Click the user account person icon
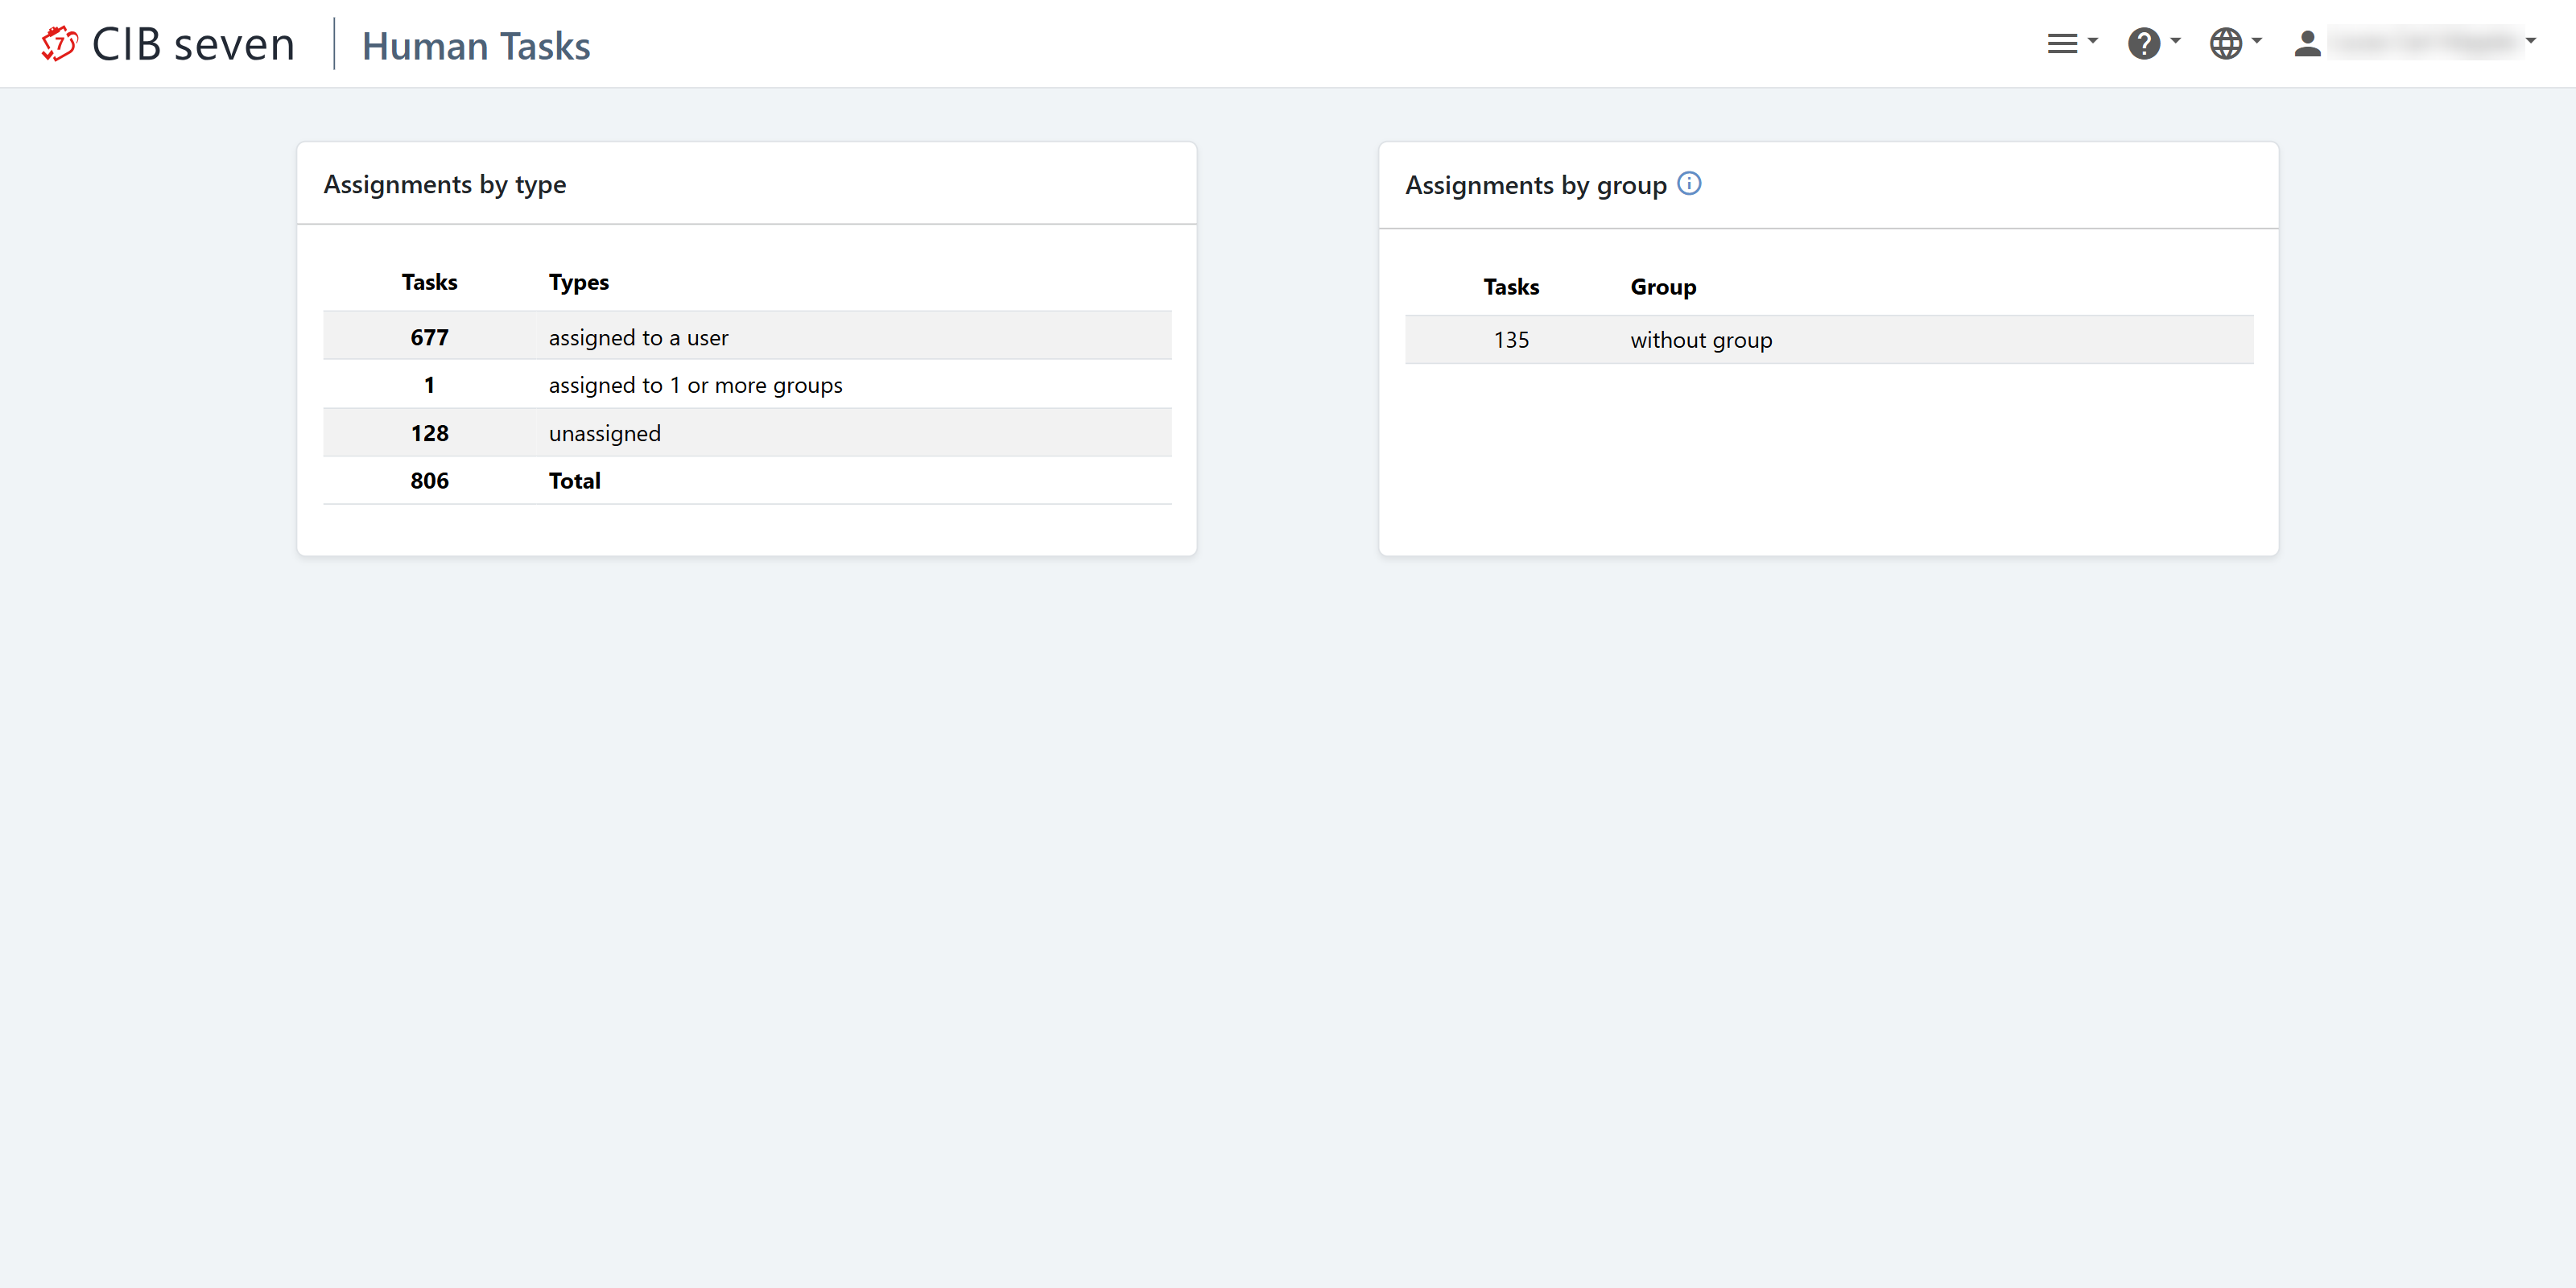The width and height of the screenshot is (2576, 1288). (x=2307, y=44)
